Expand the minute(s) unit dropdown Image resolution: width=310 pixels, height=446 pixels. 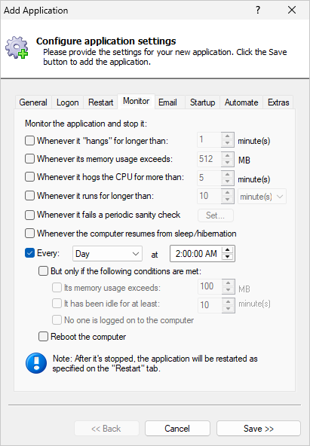pyautogui.click(x=262, y=197)
